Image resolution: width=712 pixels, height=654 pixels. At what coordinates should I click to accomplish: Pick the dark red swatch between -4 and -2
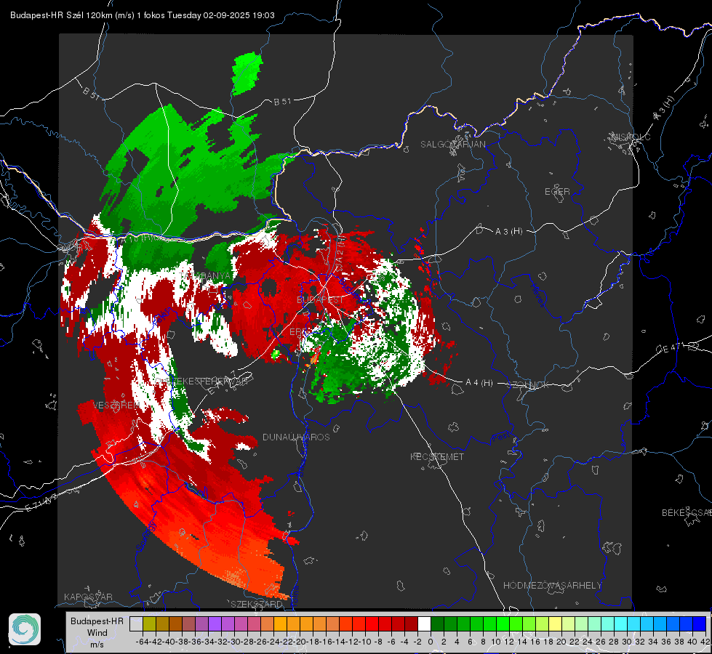[x=411, y=623]
